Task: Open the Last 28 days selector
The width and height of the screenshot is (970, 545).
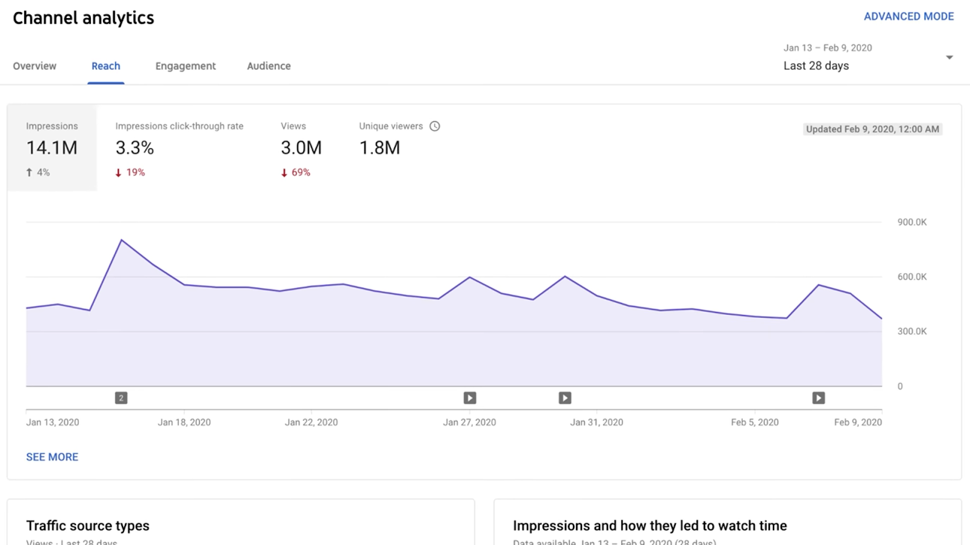Action: [x=868, y=58]
